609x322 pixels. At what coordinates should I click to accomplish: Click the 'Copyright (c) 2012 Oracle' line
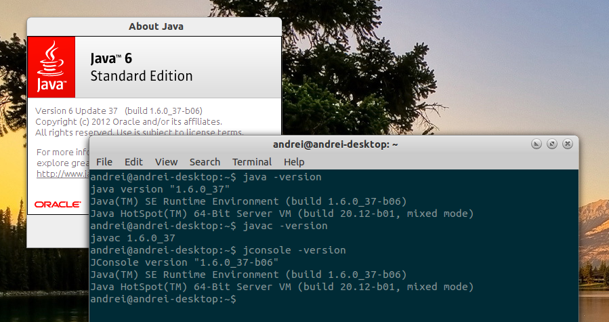click(x=129, y=122)
